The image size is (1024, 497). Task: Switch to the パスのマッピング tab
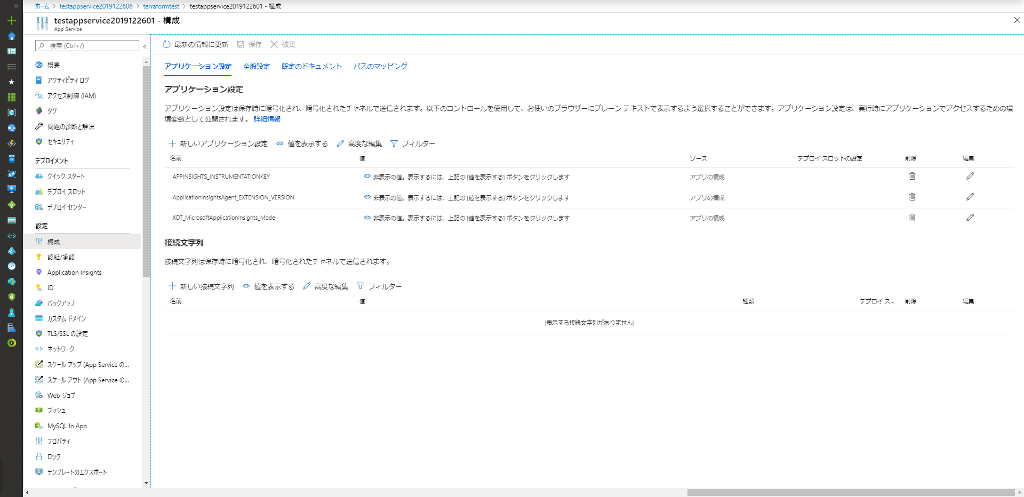(380, 67)
